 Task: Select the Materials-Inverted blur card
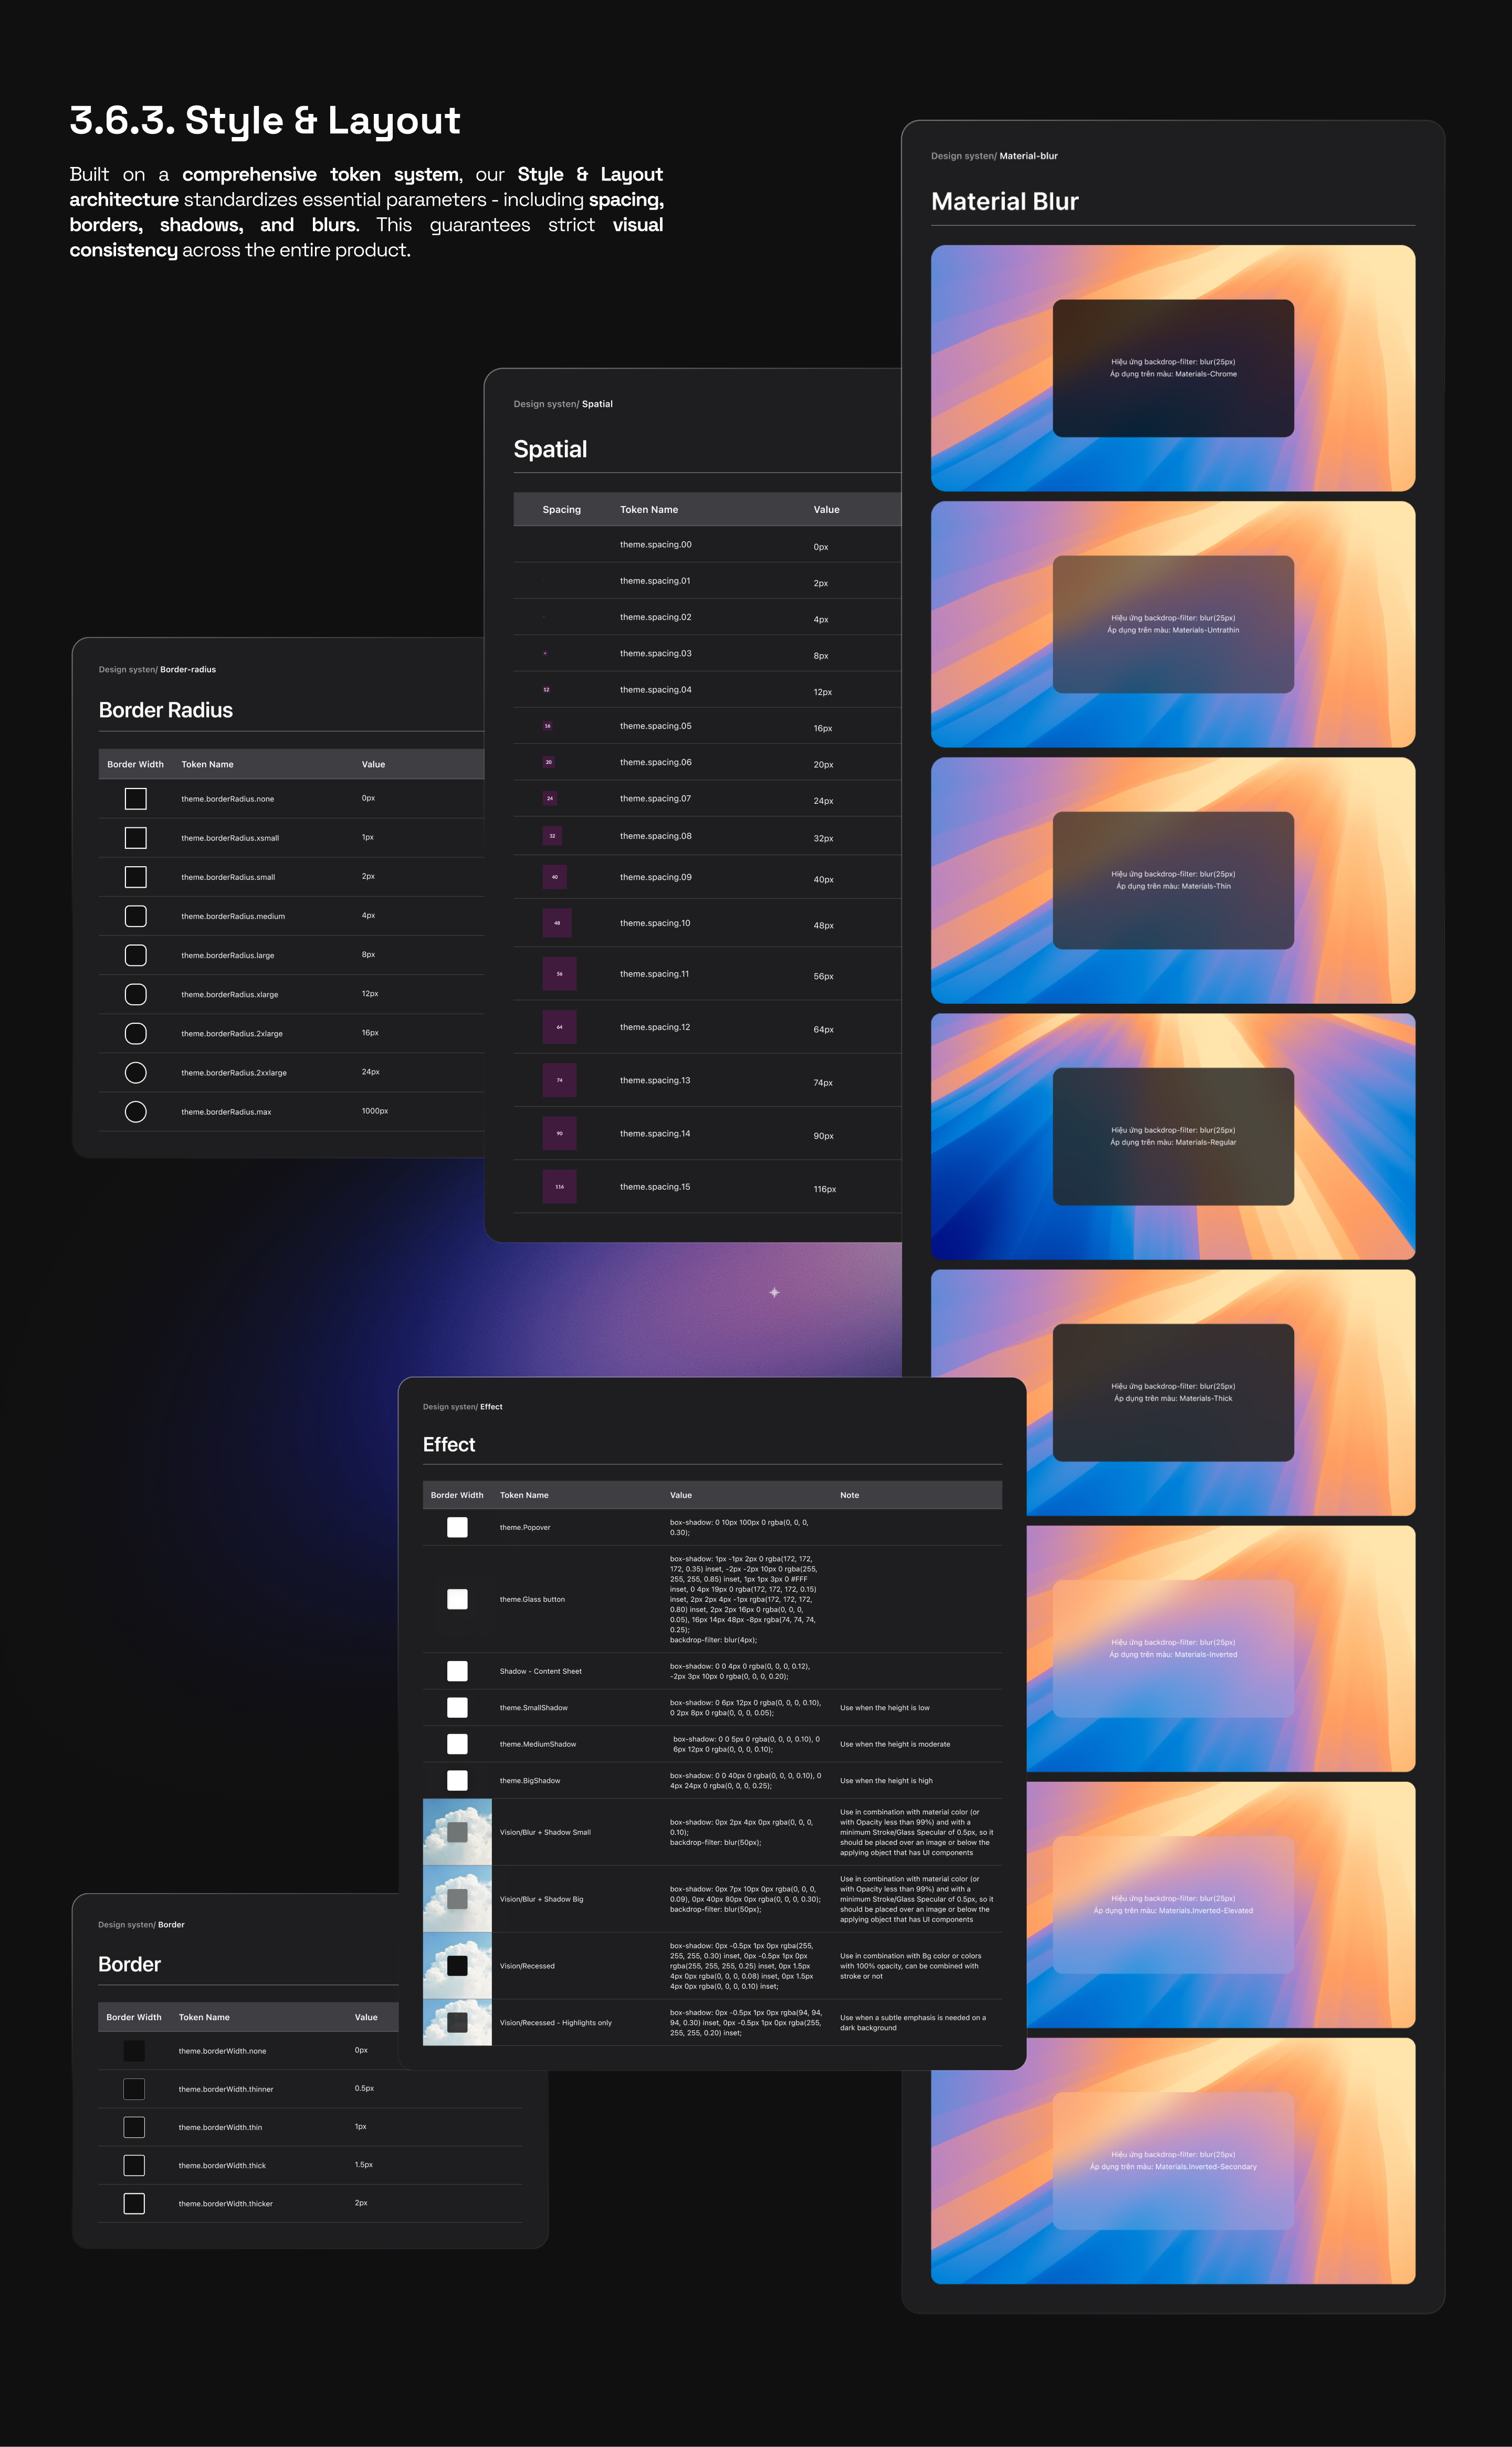pyautogui.click(x=1172, y=1648)
